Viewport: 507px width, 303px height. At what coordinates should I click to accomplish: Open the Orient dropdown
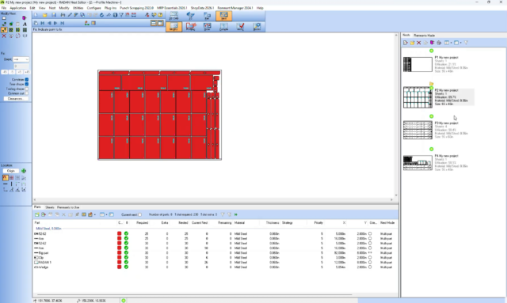tap(21, 59)
